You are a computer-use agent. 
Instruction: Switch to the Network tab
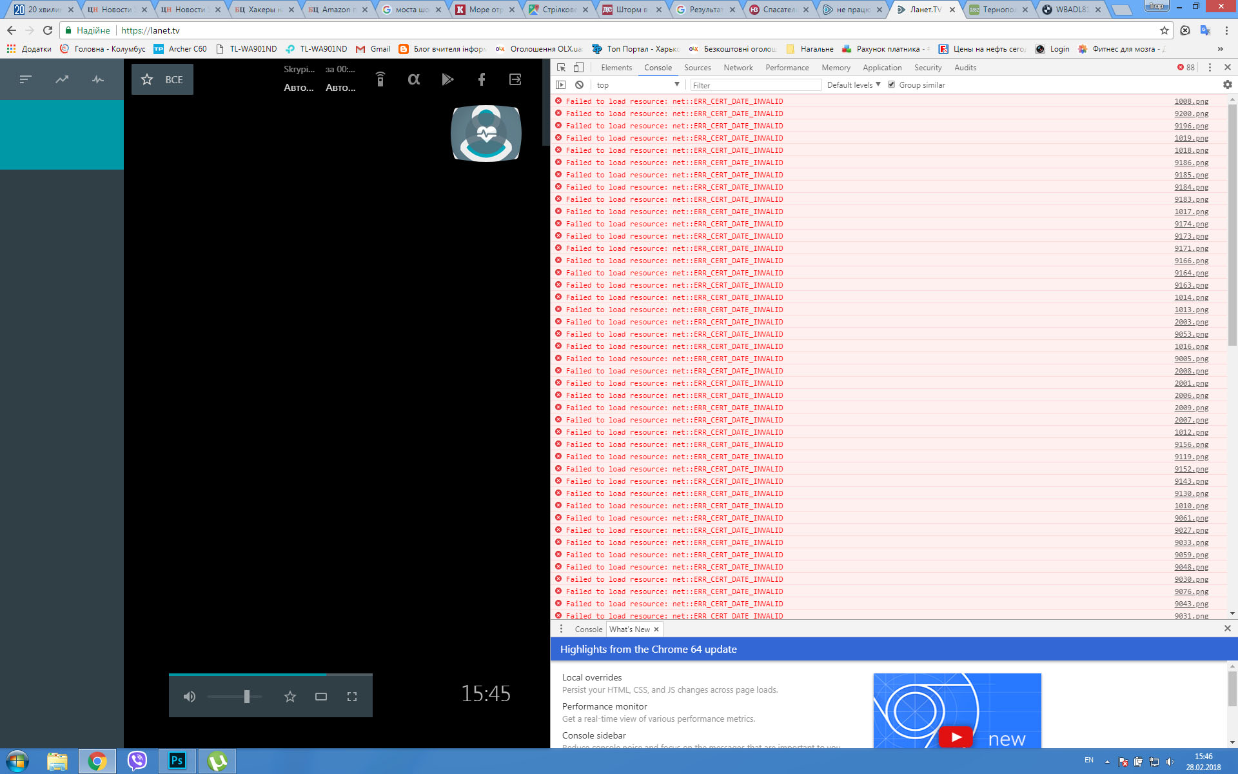pos(738,67)
